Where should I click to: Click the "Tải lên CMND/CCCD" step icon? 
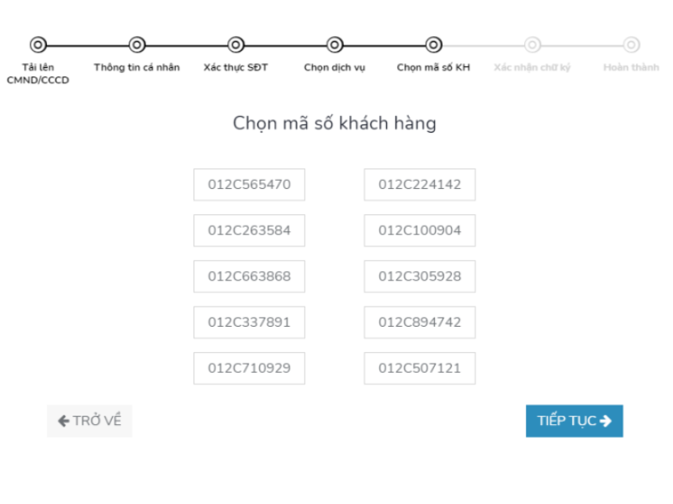39,45
